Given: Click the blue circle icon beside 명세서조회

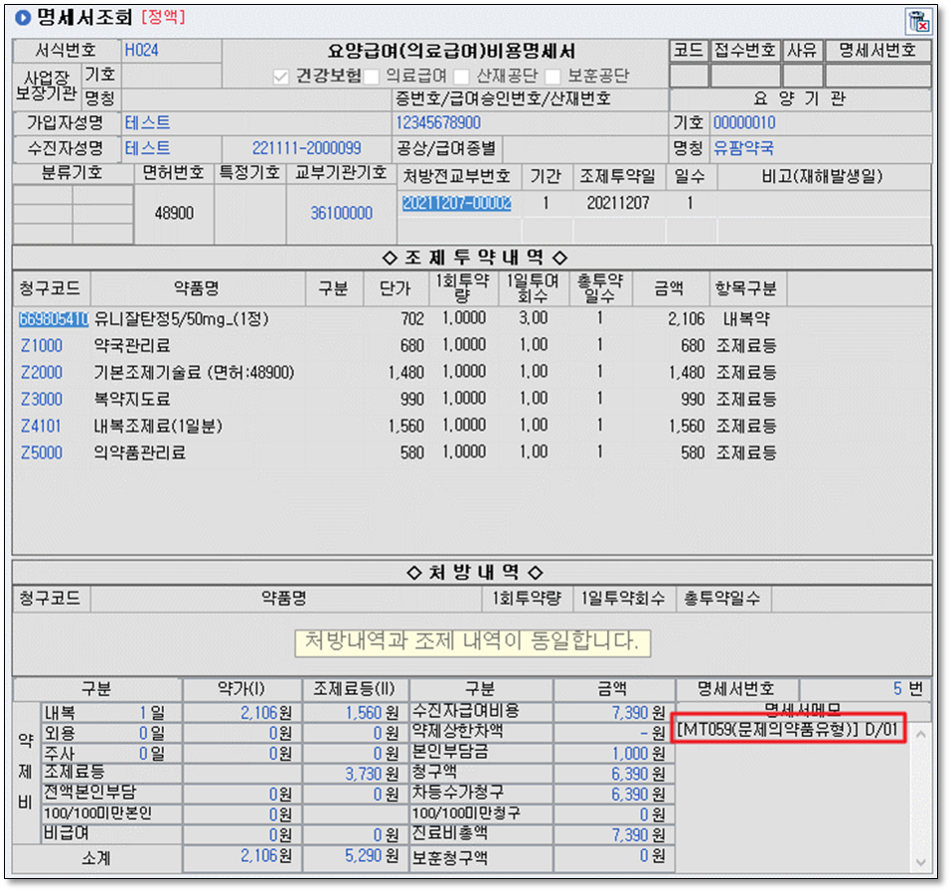Looking at the screenshot, I should 22,18.
